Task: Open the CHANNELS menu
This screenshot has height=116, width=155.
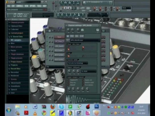Action: [19, 6]
